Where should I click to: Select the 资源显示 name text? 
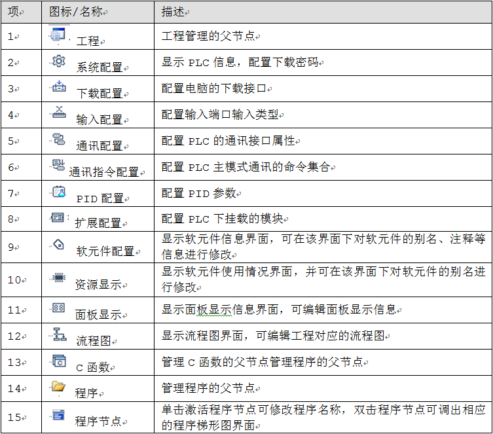98,284
